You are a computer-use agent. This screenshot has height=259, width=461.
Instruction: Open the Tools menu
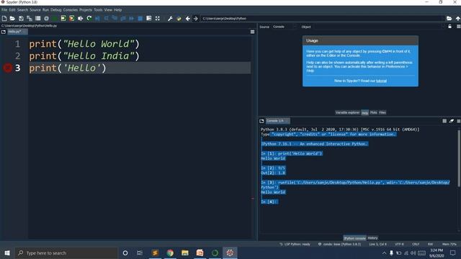[x=98, y=9]
